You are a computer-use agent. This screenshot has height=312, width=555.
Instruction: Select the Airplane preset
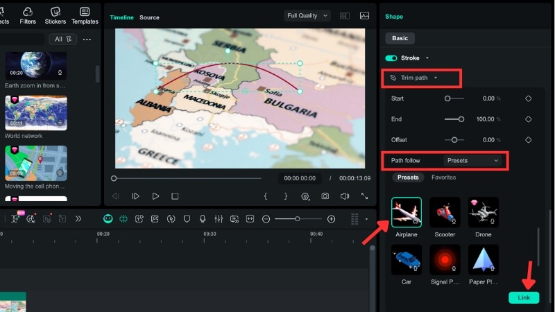[x=407, y=212]
